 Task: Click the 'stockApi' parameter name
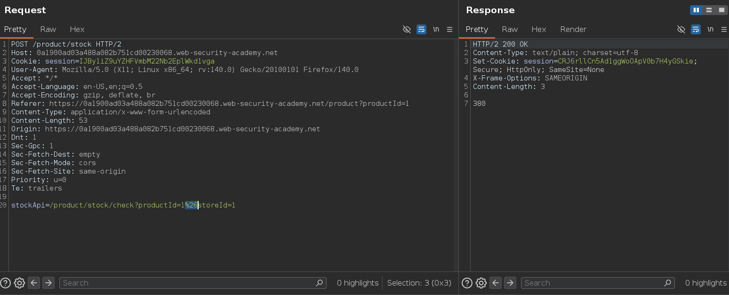tap(28, 205)
